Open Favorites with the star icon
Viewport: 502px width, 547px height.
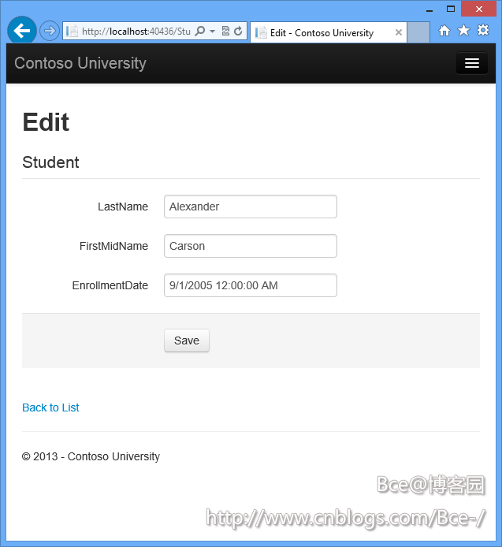click(x=463, y=31)
